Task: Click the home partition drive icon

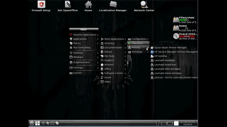Action: pyautogui.click(x=176, y=28)
